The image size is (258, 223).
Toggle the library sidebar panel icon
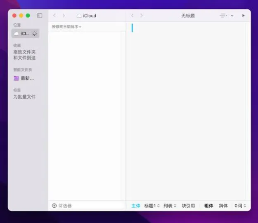[x=40, y=16]
